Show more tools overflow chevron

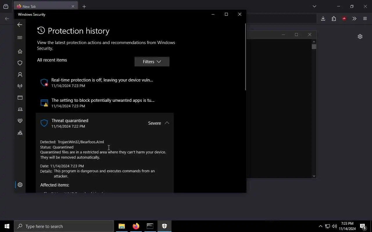[x=354, y=19]
